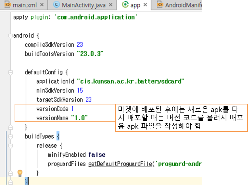Screen dimensions: 250x188
Task: Click the XML file icon on main.xml tab
Action: pyautogui.click(x=7, y=5)
